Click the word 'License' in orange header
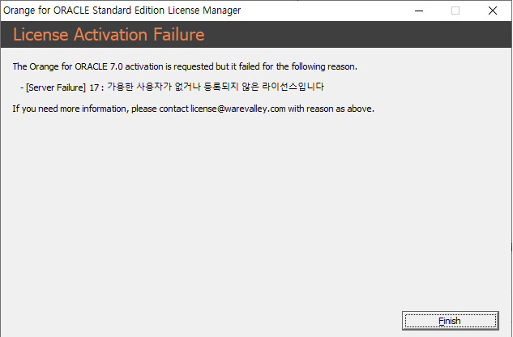Viewport: 513px width, 337px height. coord(41,35)
